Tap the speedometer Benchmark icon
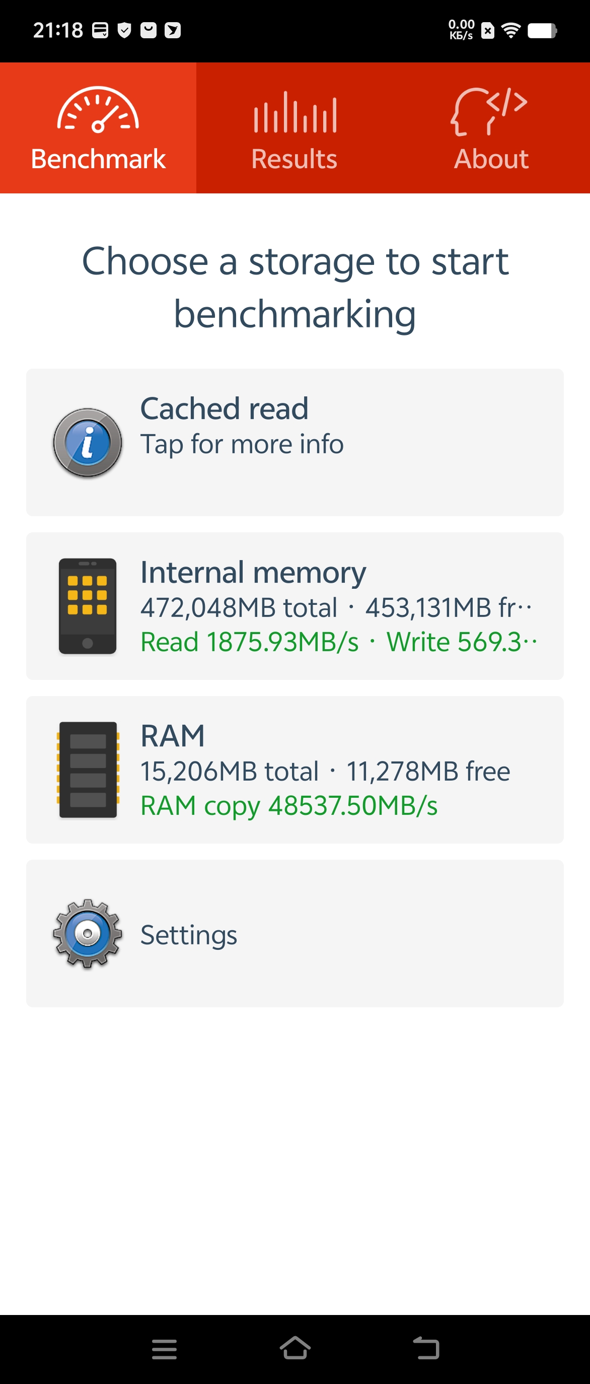Image resolution: width=590 pixels, height=1384 pixels. 98,111
